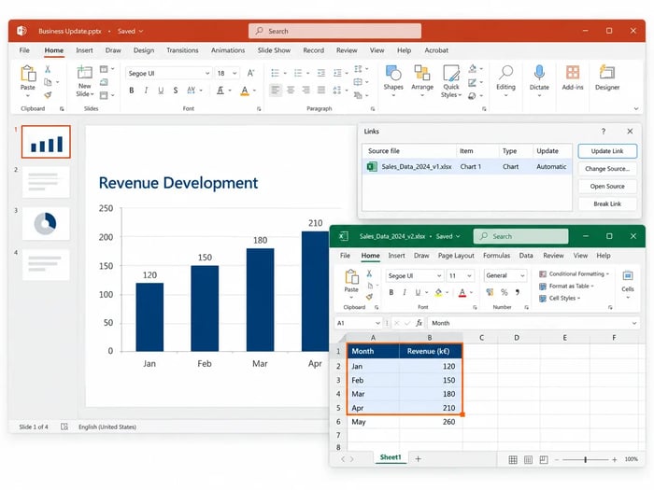This screenshot has height=490, width=654.
Task: Click the font color A swatch in PowerPoint
Action: [245, 91]
